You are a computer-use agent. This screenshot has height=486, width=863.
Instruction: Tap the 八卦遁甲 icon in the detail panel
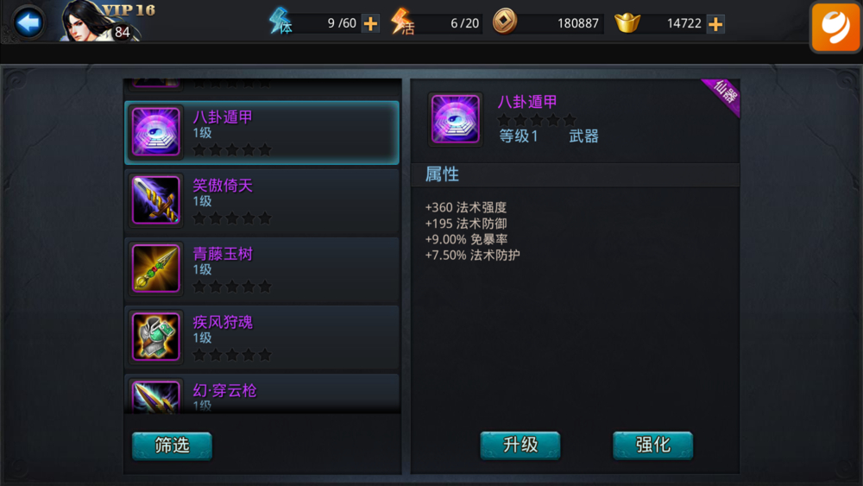point(455,119)
